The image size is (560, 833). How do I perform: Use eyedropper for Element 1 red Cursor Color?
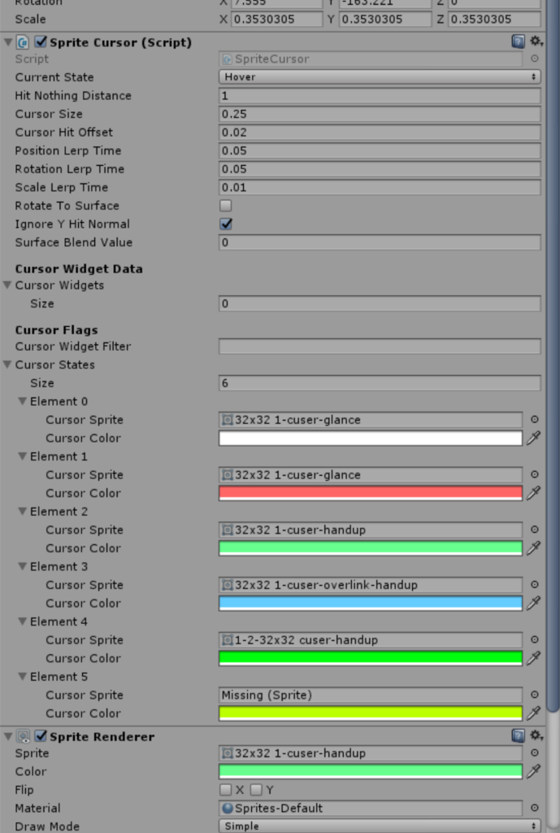(533, 493)
